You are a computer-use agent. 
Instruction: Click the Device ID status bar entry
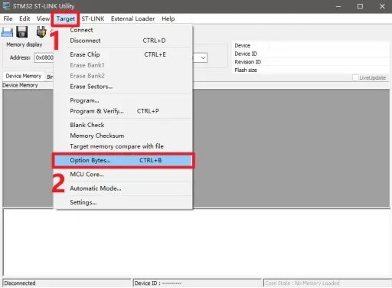[158, 283]
